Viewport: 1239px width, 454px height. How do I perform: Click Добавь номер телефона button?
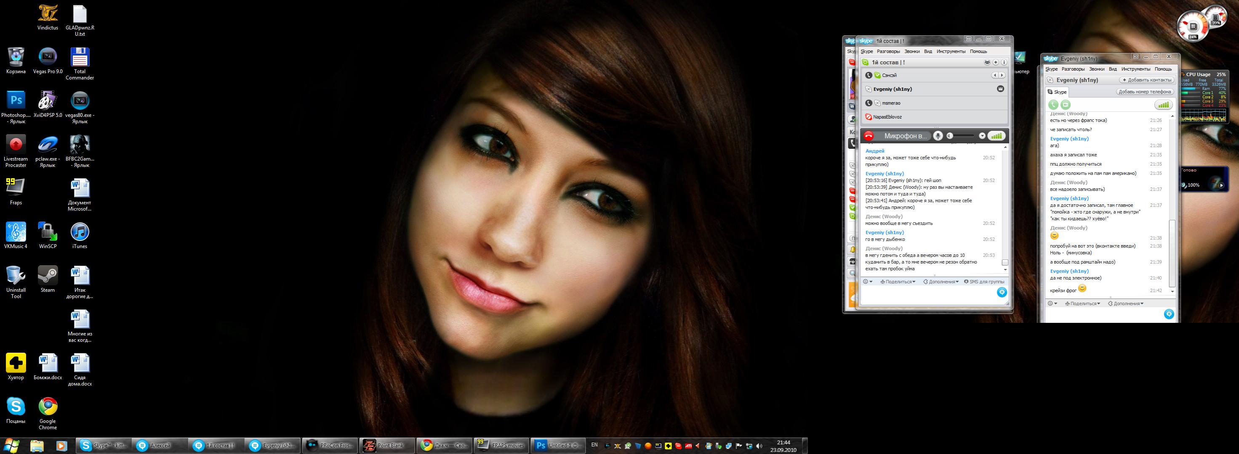[x=1144, y=92]
